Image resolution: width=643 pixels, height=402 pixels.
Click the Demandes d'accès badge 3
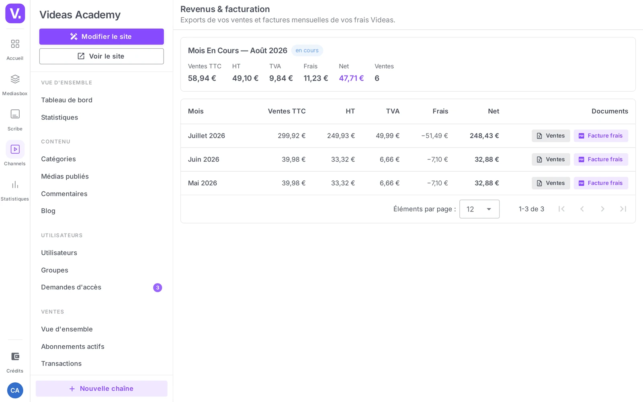pos(158,288)
